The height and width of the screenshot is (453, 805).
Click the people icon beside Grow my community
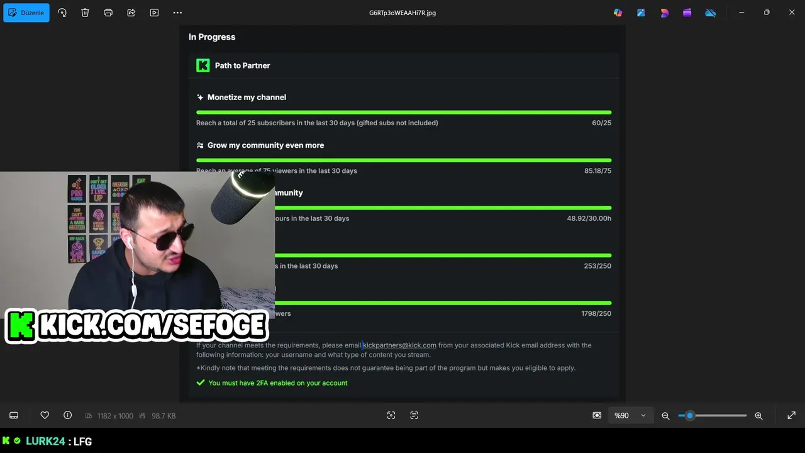click(200, 145)
